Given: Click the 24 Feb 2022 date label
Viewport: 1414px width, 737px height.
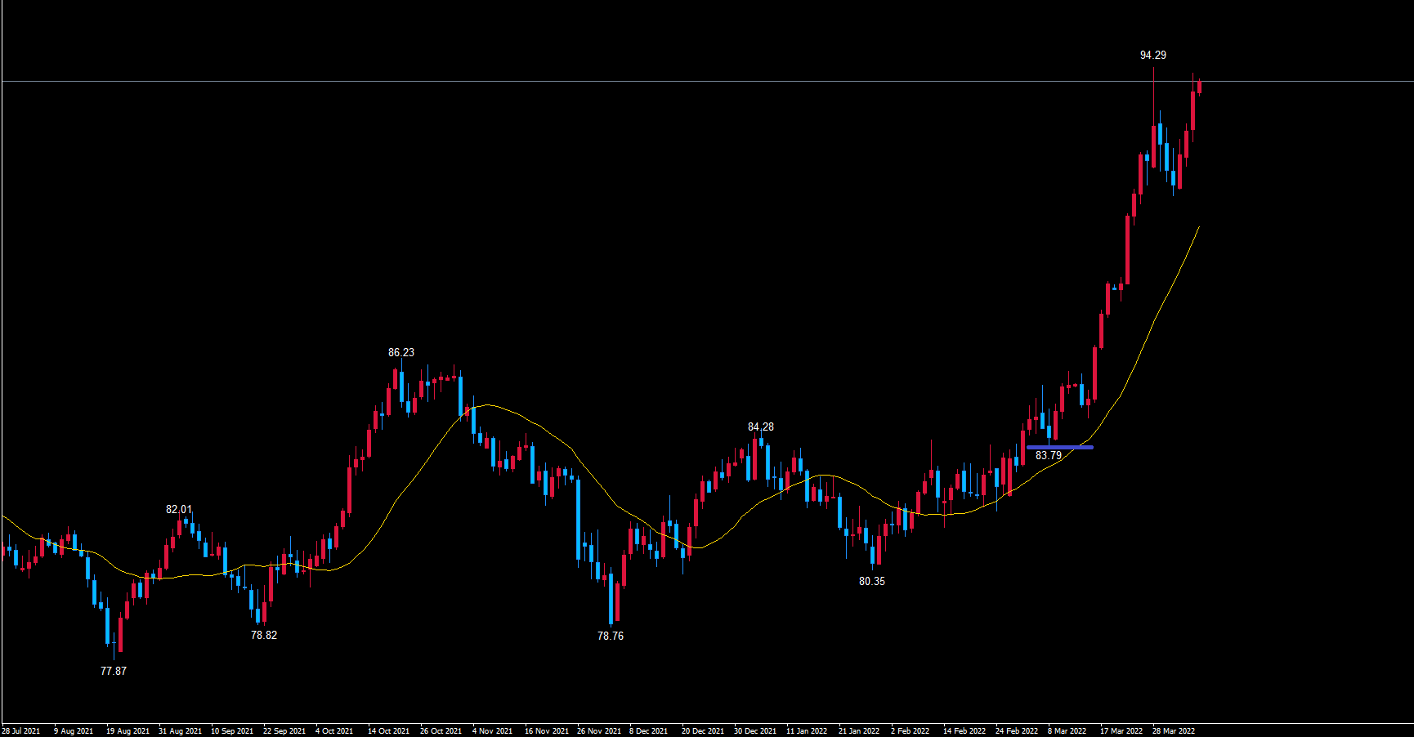Looking at the screenshot, I should pyautogui.click(x=1016, y=731).
